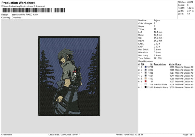Click the stitch count 57 in row 6
195x137 pixels.
click(x=152, y=82)
